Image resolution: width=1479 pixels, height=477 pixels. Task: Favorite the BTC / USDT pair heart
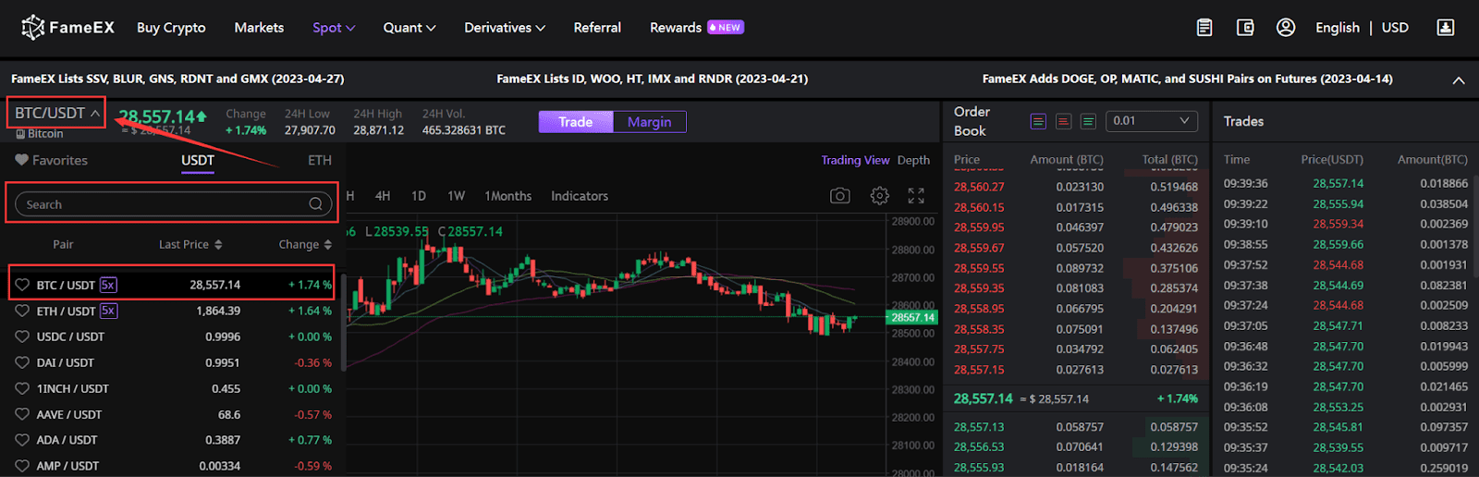click(x=22, y=285)
